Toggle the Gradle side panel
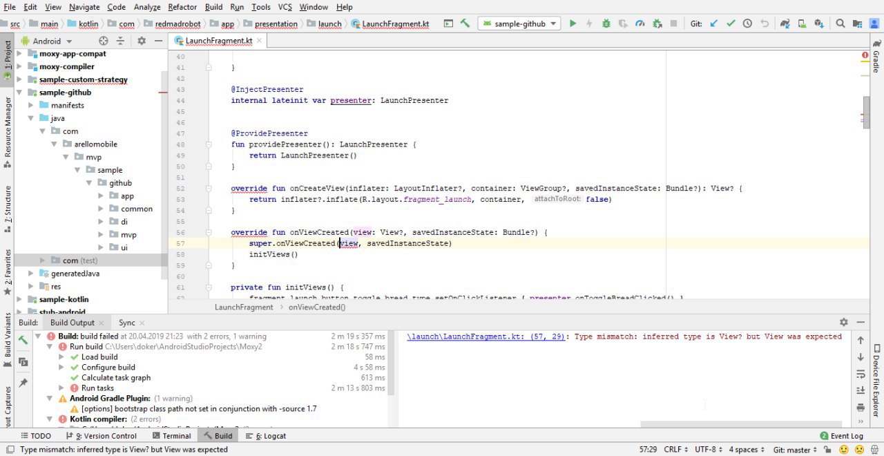Screen dimensions: 884x456 [876, 57]
